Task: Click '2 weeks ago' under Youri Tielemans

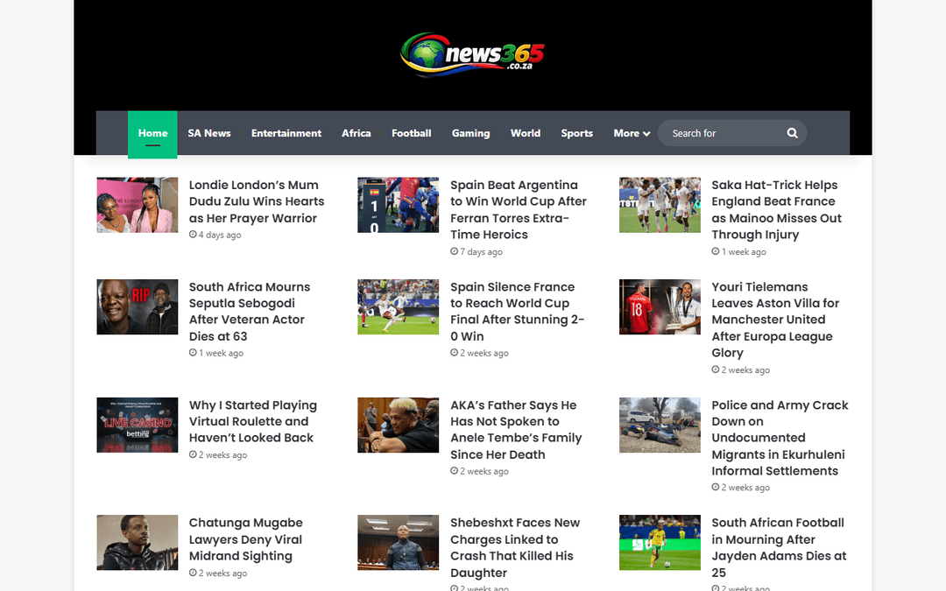Action: click(x=741, y=370)
